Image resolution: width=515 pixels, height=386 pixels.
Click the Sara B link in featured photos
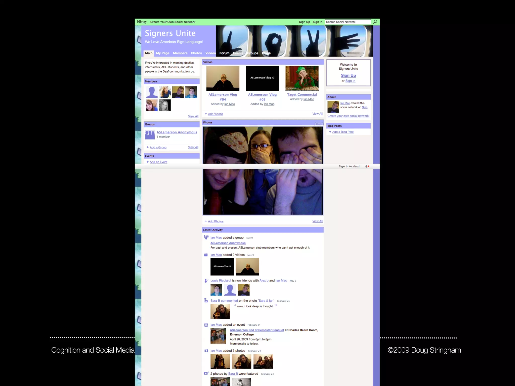233,374
